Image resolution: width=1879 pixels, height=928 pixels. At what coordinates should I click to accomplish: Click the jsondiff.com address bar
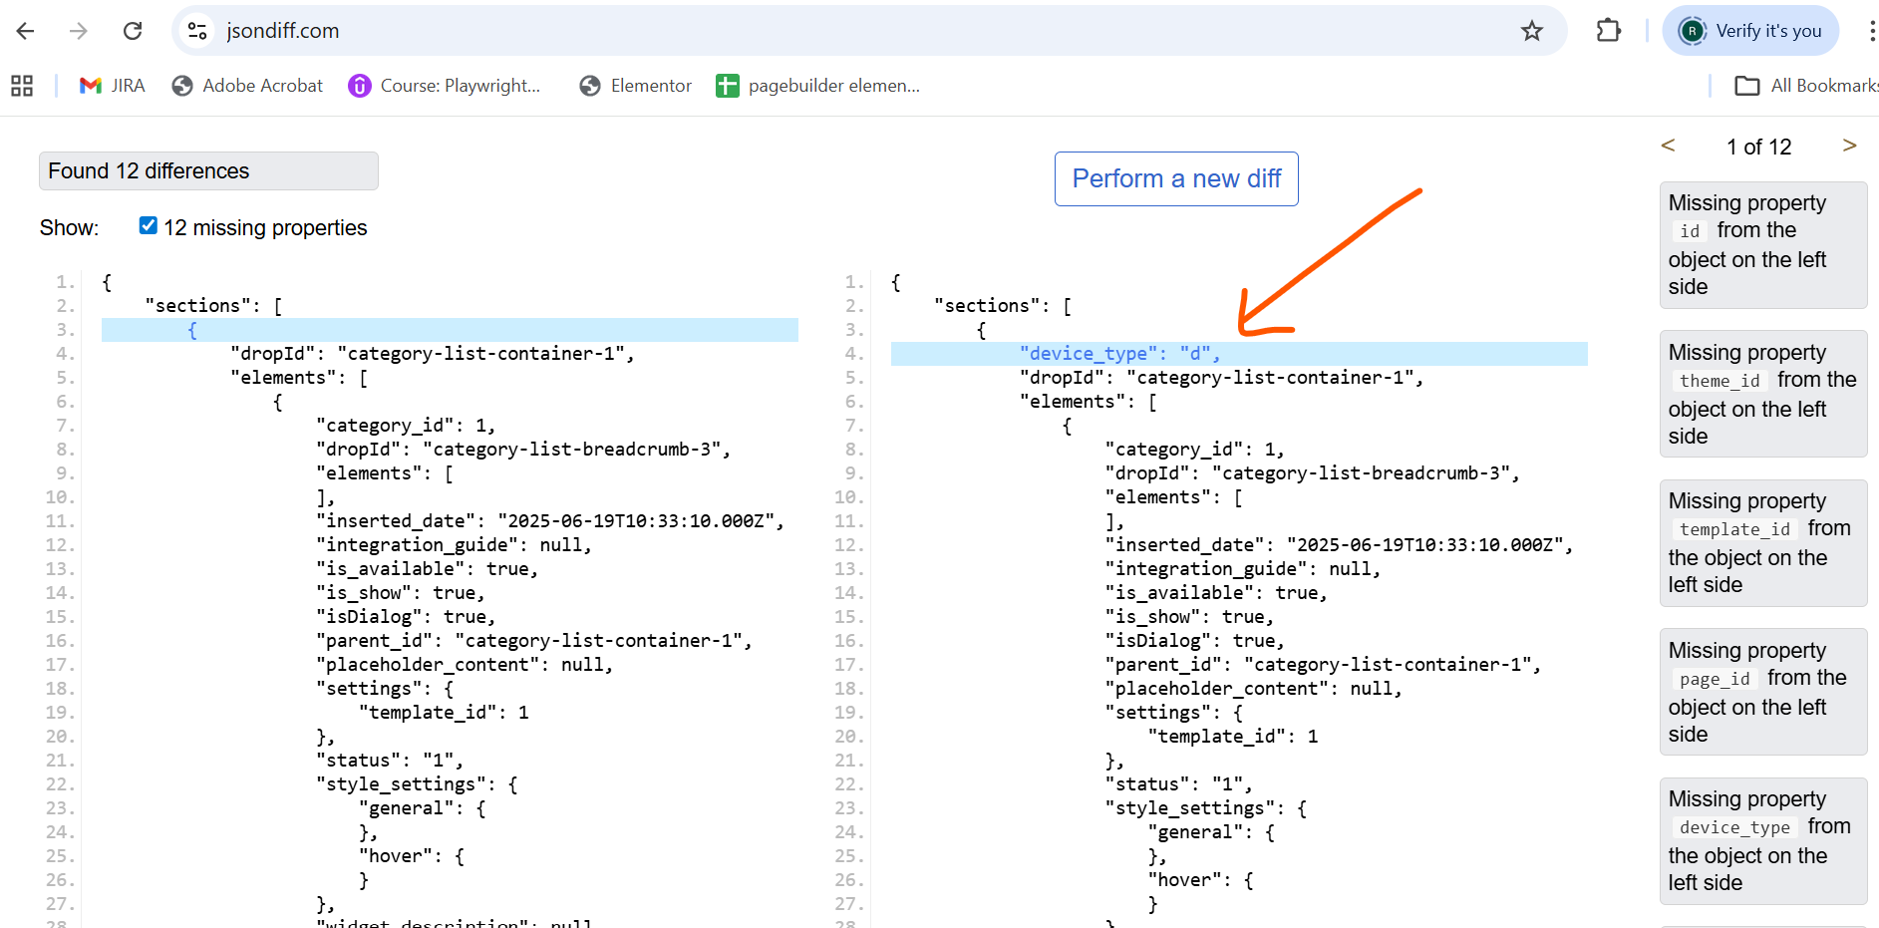(867, 31)
